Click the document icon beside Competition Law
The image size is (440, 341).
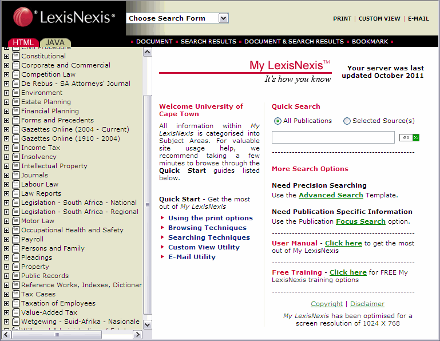tap(16, 74)
